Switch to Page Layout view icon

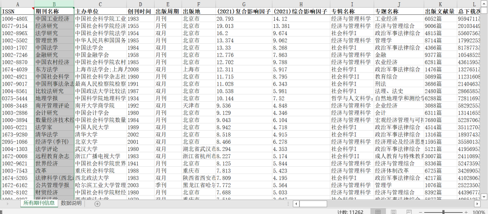394,212
